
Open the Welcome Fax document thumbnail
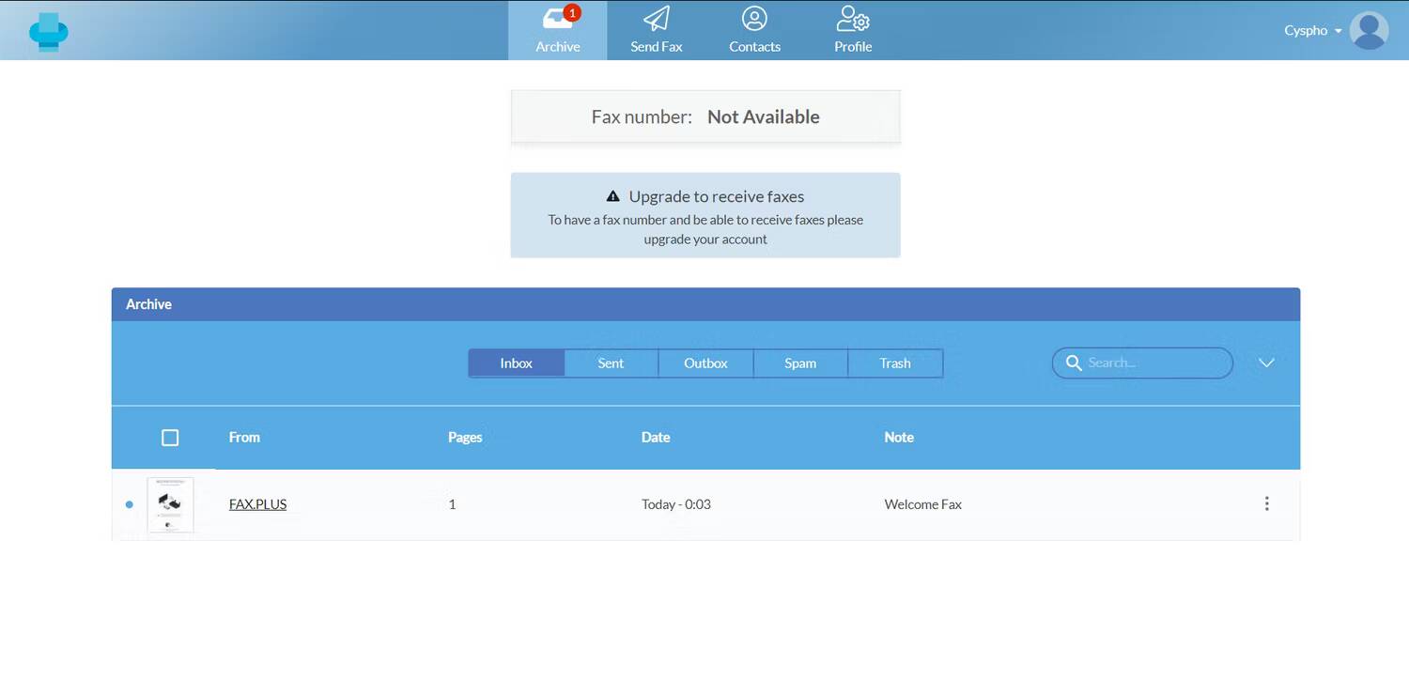pyautogui.click(x=170, y=504)
